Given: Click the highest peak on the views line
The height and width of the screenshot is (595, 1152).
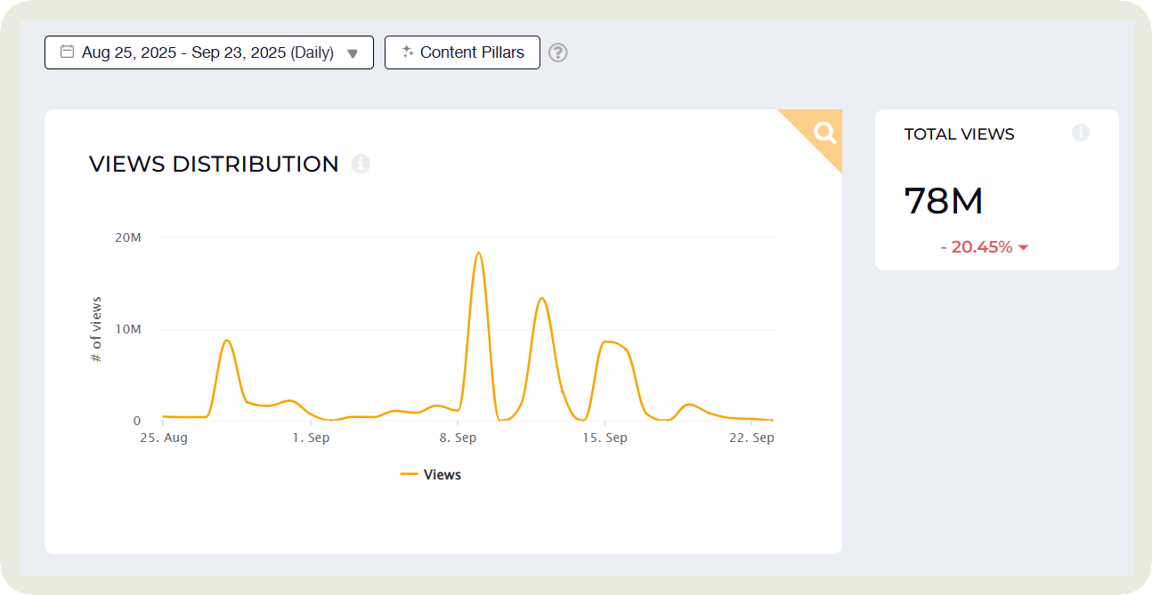Looking at the screenshot, I should tap(479, 253).
